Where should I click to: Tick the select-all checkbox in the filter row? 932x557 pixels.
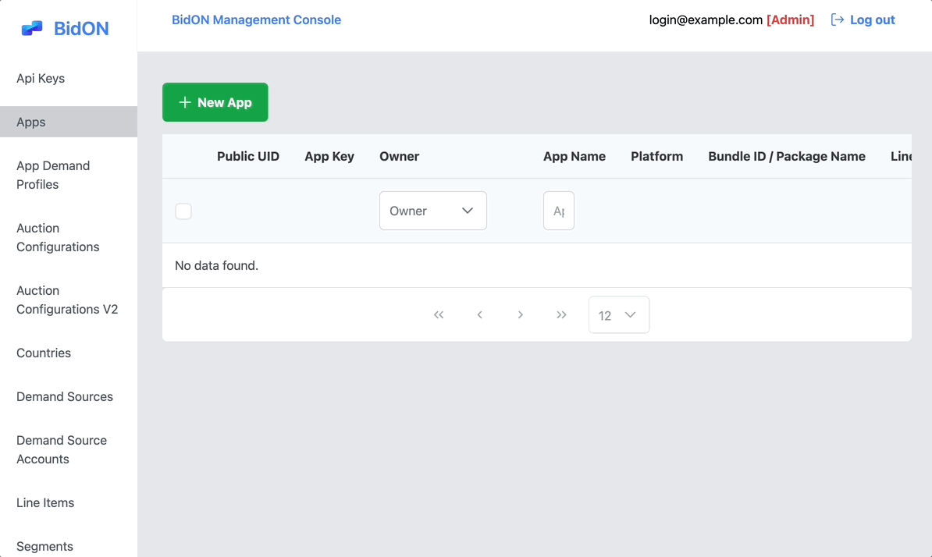point(183,211)
